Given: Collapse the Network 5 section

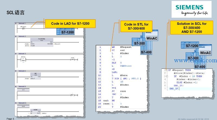Looking at the screenshot, I should [16, 87].
